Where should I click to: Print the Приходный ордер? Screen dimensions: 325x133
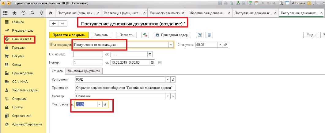[172, 35]
